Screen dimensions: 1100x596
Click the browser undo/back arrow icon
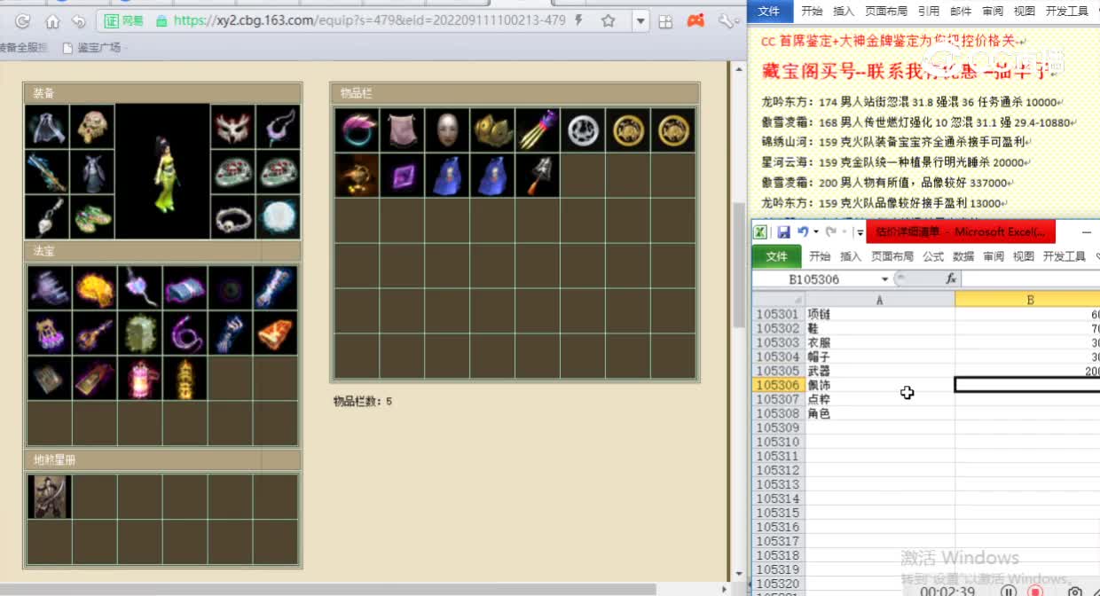pos(79,21)
